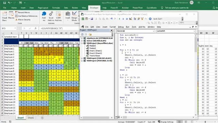Screen dimensions: 218x123
Task: Toggle Design Mode in Excel ribbon
Action: (x=74, y=16)
